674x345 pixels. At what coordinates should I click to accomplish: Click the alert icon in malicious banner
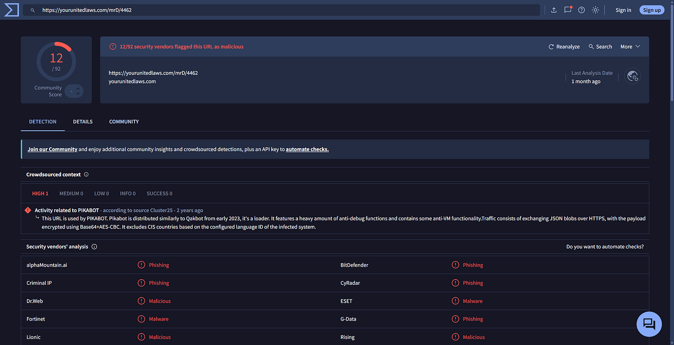[113, 47]
